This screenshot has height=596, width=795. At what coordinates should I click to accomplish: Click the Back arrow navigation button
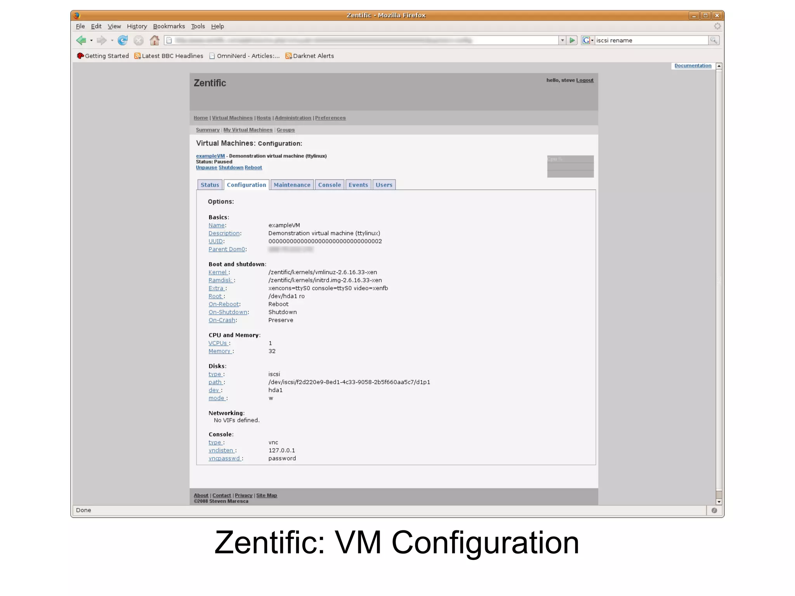point(81,40)
